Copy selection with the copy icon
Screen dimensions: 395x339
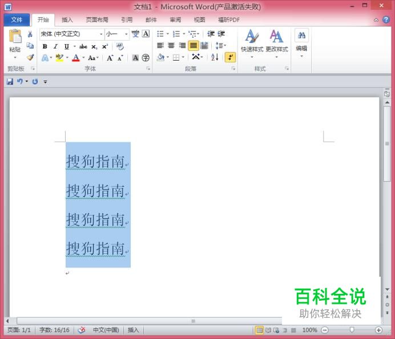(30, 46)
